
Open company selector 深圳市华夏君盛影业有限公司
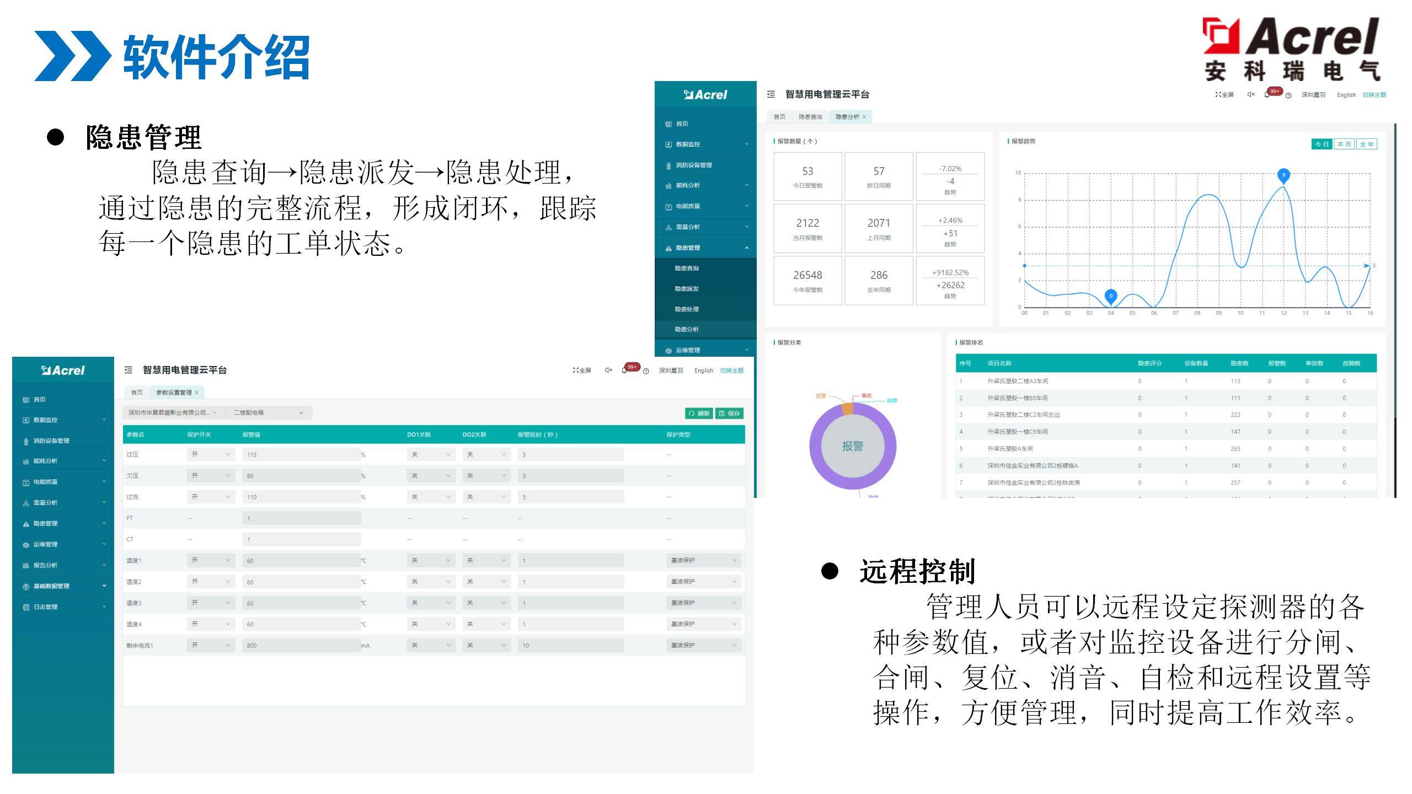pyautogui.click(x=172, y=412)
